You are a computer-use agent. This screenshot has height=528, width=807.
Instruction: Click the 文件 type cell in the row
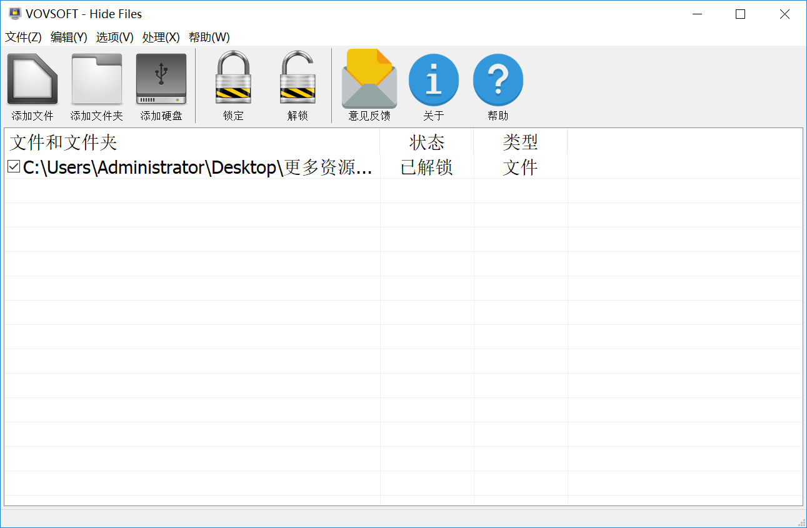coord(521,167)
